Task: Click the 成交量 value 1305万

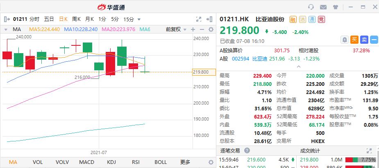Action: click(x=370, y=76)
